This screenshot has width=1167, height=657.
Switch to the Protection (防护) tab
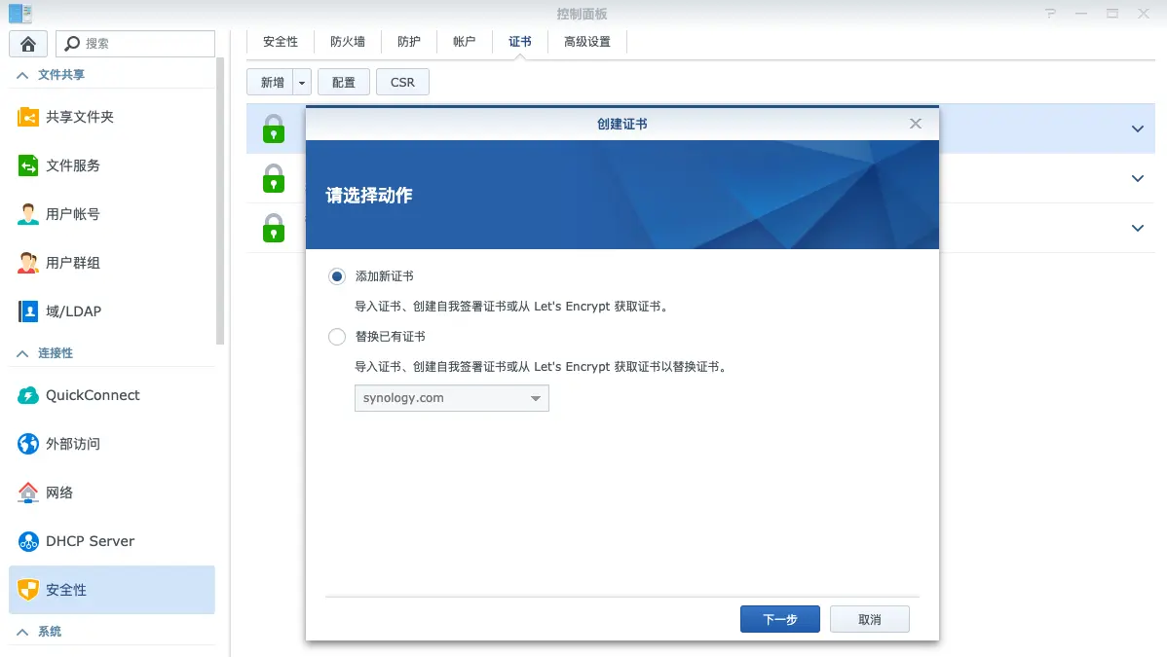pos(408,42)
